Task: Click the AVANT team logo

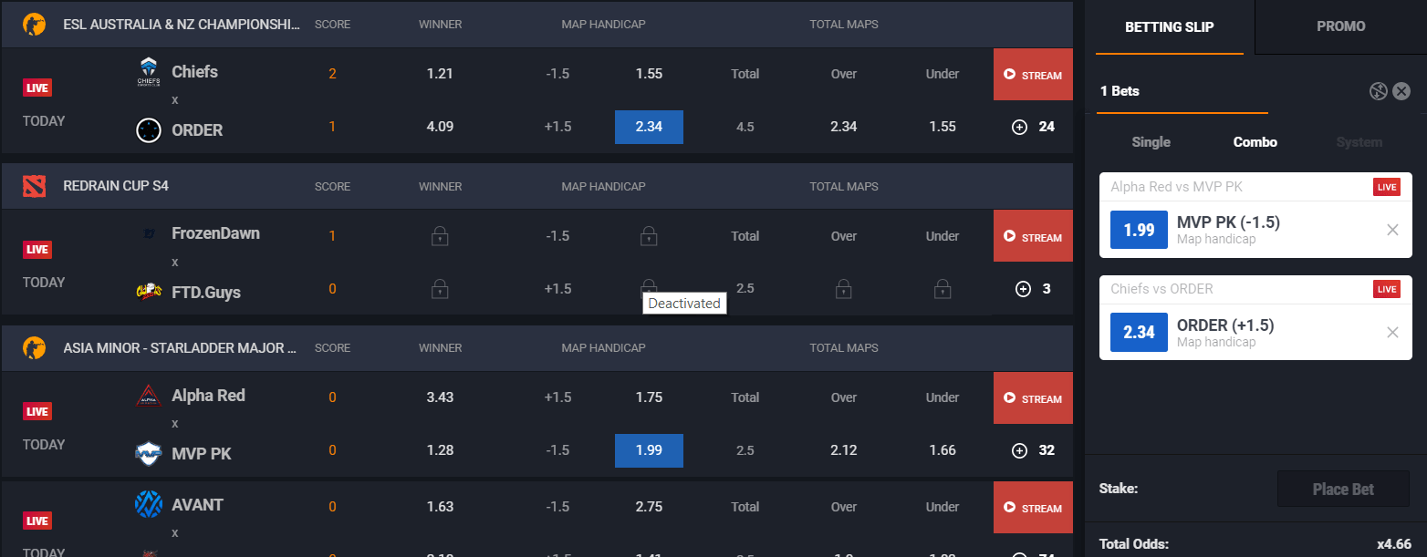Action: (149, 503)
